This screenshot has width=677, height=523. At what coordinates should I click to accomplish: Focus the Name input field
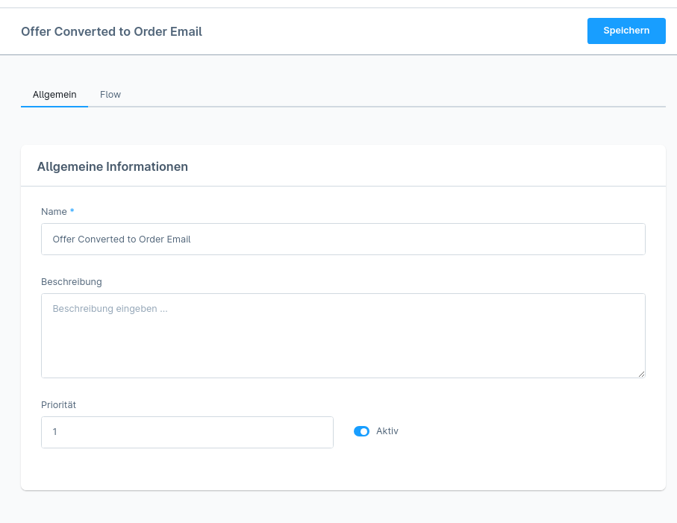[x=343, y=239]
